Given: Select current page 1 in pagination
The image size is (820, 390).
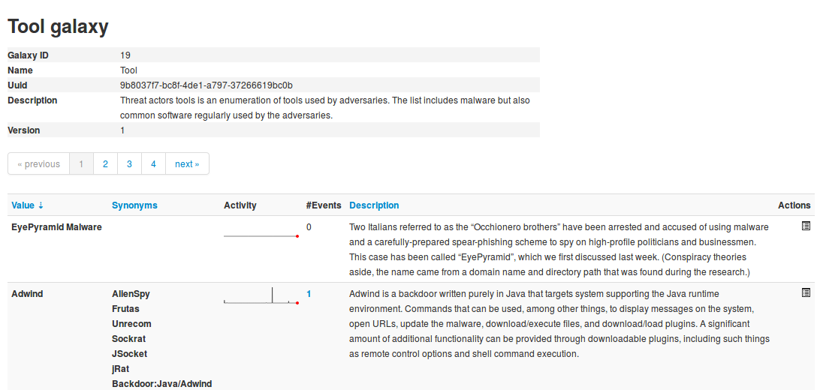Looking at the screenshot, I should click(x=81, y=164).
